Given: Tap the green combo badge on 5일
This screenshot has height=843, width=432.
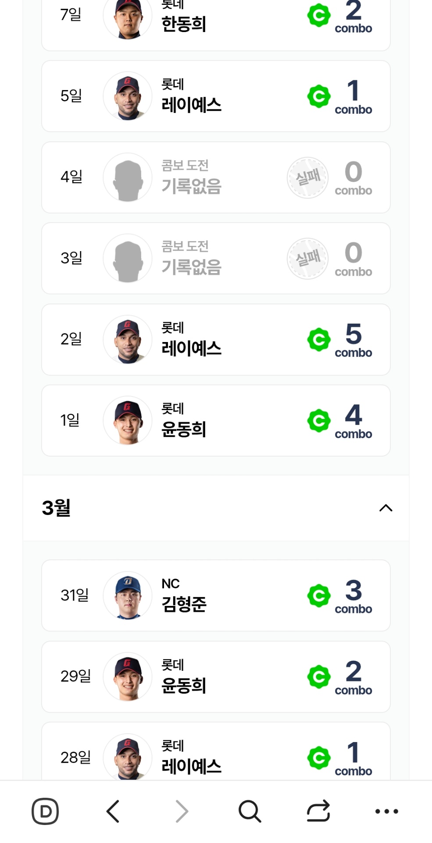Looking at the screenshot, I should point(319,96).
